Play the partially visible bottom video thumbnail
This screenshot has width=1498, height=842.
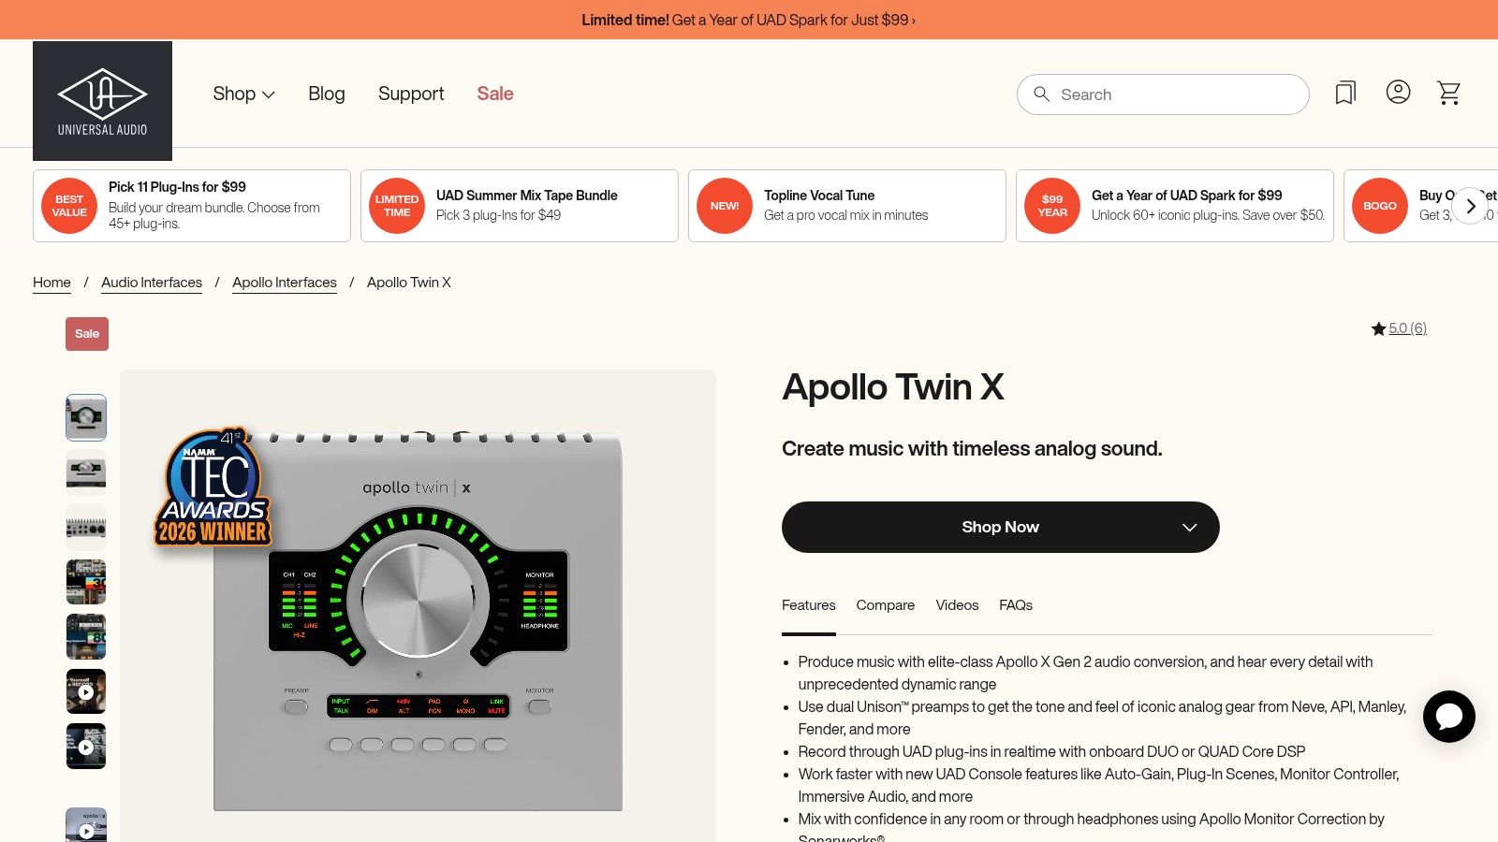[86, 825]
